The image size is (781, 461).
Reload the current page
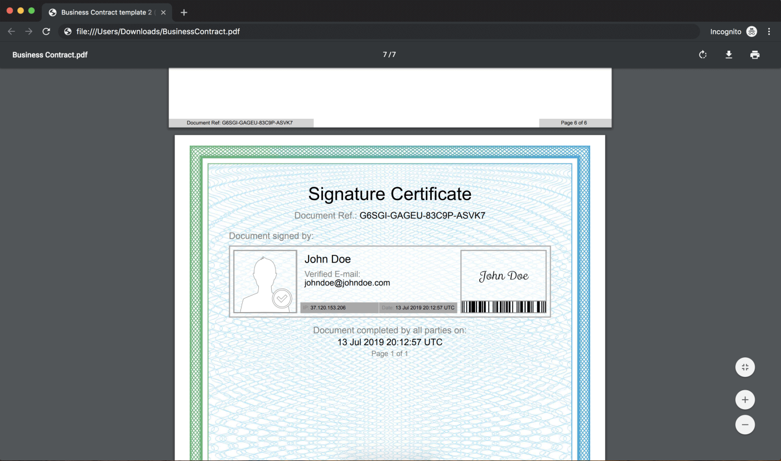tap(46, 32)
